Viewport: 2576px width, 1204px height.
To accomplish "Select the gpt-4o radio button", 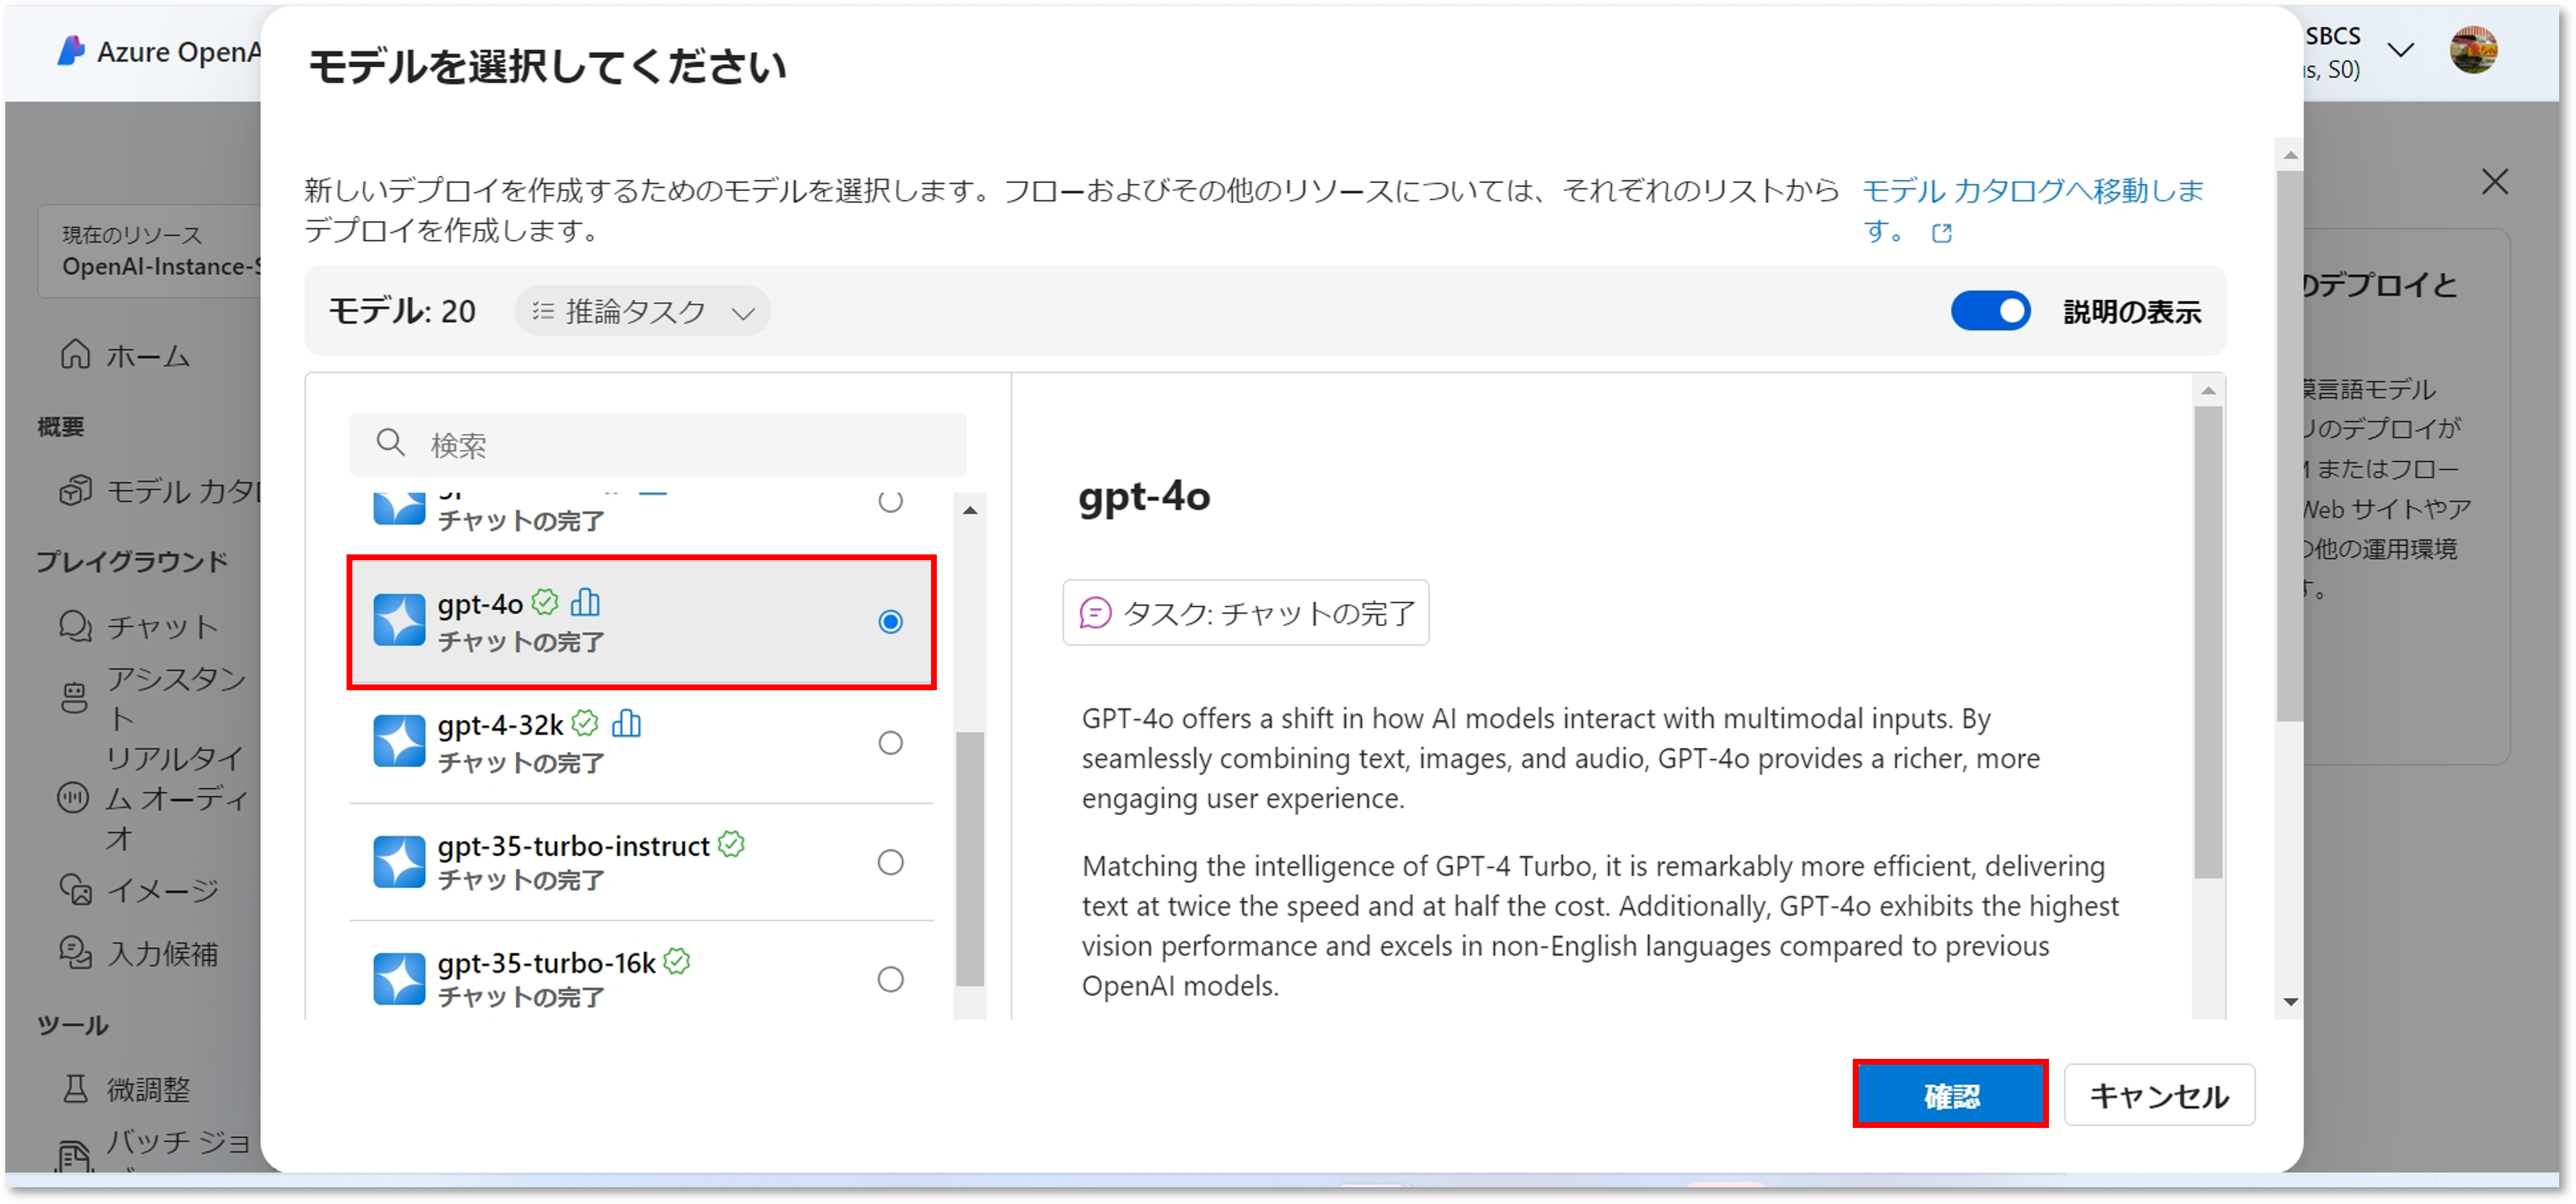I will click(x=890, y=621).
